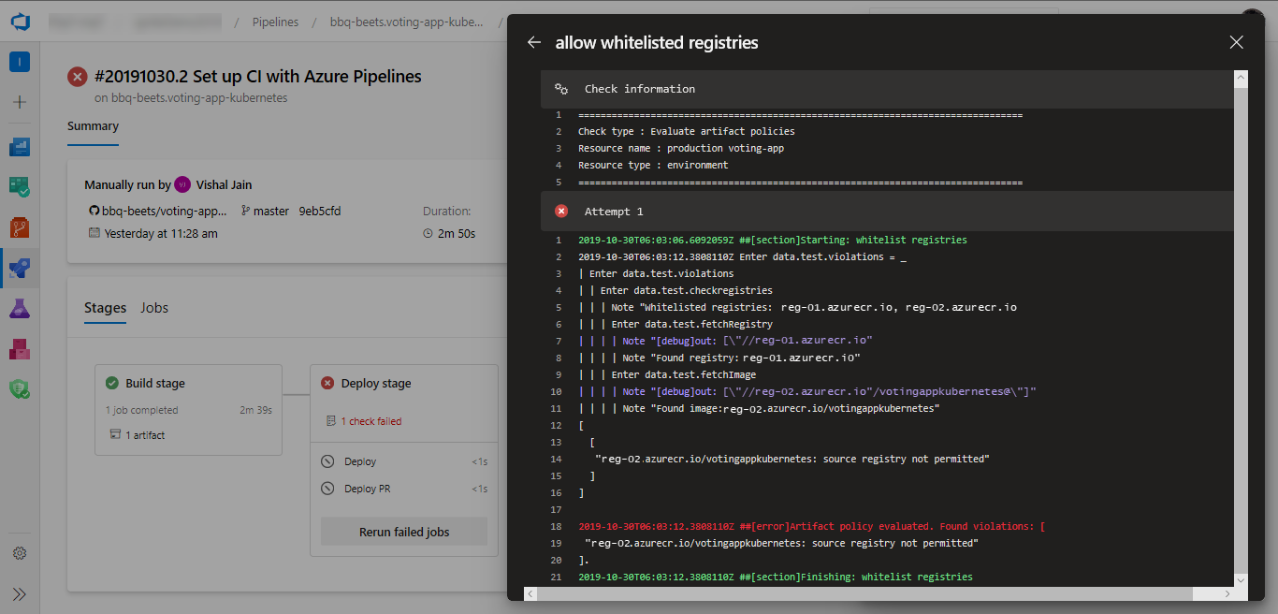Click the failed status icon on Deploy stage
This screenshot has width=1278, height=614.
pyautogui.click(x=327, y=382)
